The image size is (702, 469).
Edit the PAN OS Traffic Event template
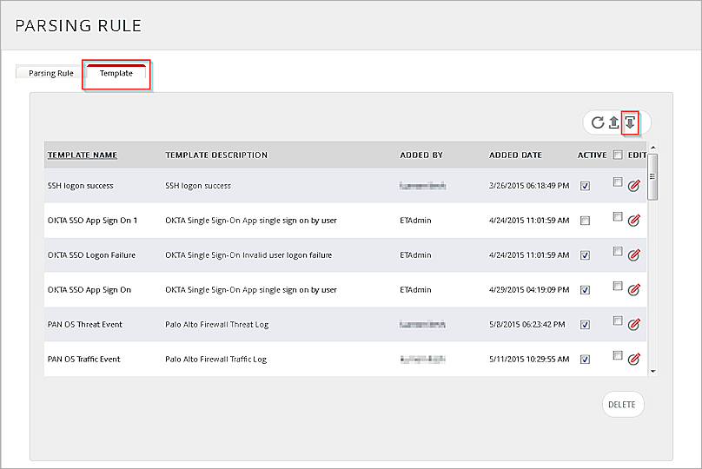tap(633, 359)
